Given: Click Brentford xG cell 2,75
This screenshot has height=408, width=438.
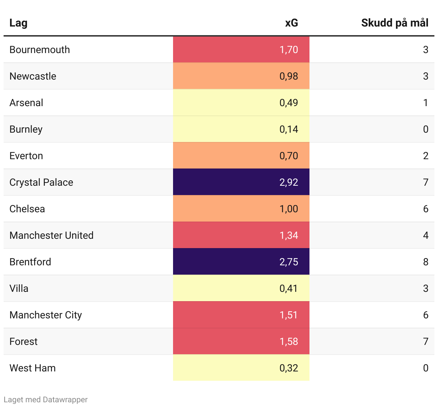Looking at the screenshot, I should pyautogui.click(x=289, y=262).
